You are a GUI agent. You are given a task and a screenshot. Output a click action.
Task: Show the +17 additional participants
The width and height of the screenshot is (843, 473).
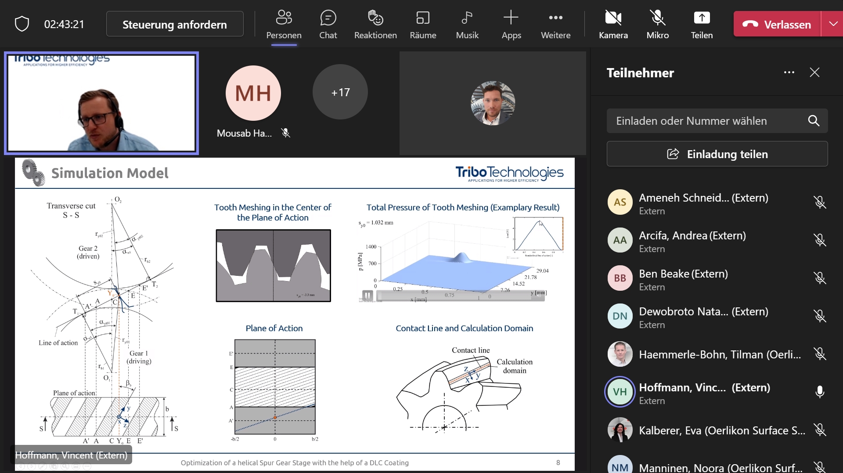(x=340, y=92)
